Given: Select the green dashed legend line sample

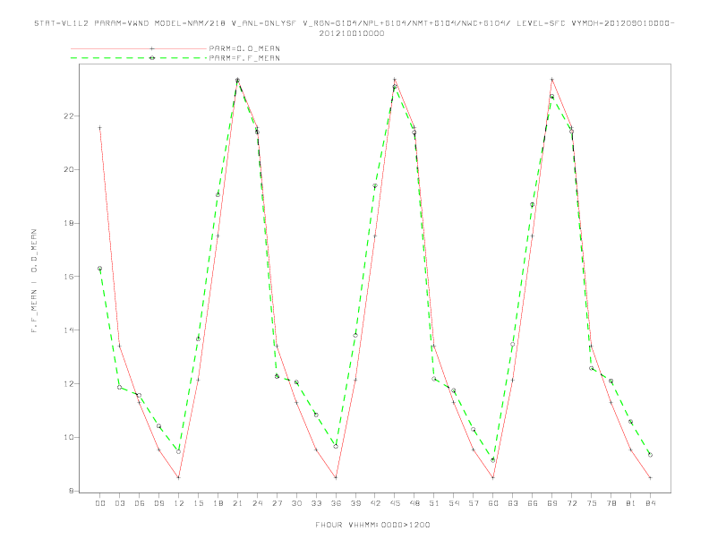Looking at the screenshot, I should point(139,58).
